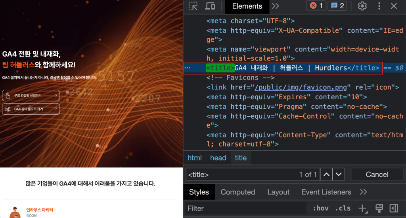Show more style pane tabs
406x218 pixels.
pos(364,192)
